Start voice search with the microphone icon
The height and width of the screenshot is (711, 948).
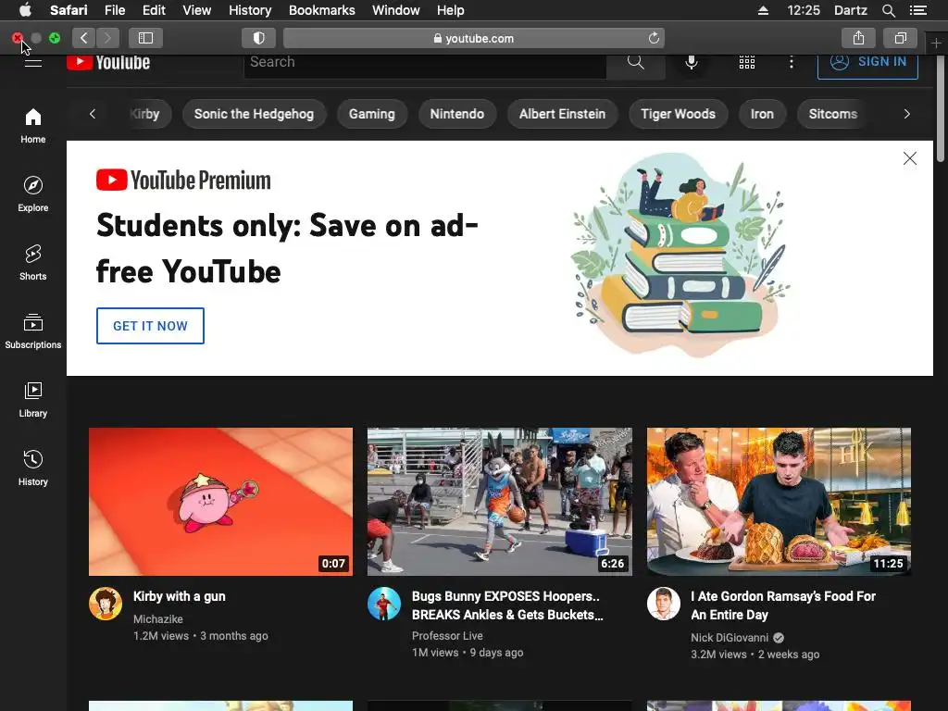691,62
